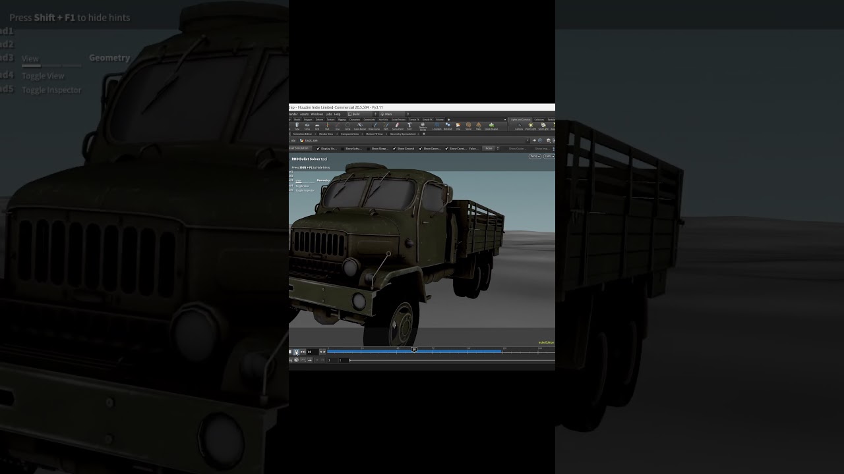
Task: Enable Show Active checkbox
Action: point(343,149)
